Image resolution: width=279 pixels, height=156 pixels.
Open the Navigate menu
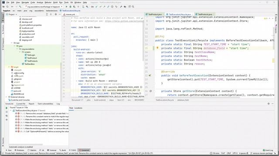click(25, 3)
